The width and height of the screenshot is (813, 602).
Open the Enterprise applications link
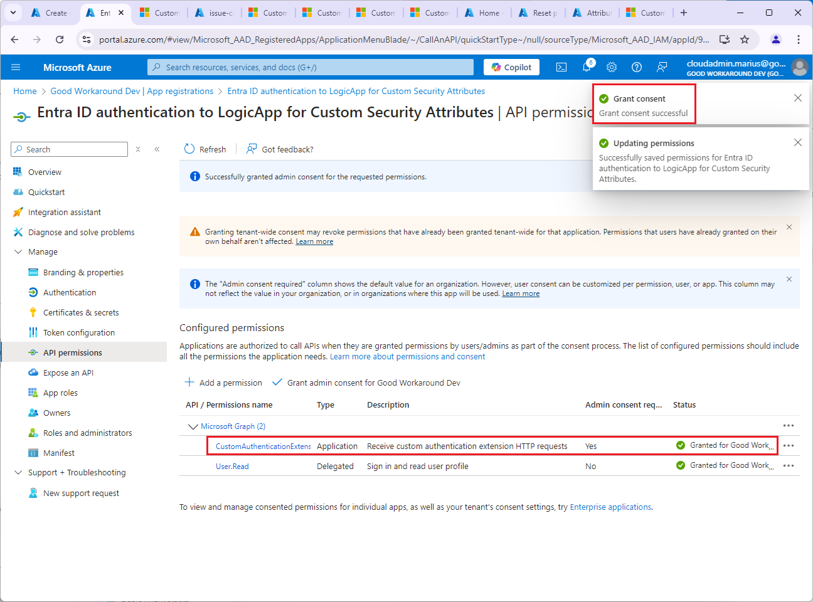pyautogui.click(x=610, y=507)
